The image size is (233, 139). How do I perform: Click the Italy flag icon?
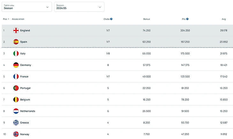[x=16, y=53]
